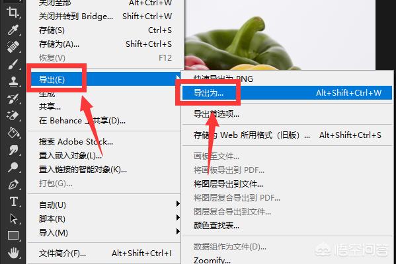The image size is (396, 264).
Task: Select the Spot Healing Brush tool
Action: [13, 47]
